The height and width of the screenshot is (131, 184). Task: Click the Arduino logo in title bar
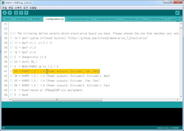point(3,3)
